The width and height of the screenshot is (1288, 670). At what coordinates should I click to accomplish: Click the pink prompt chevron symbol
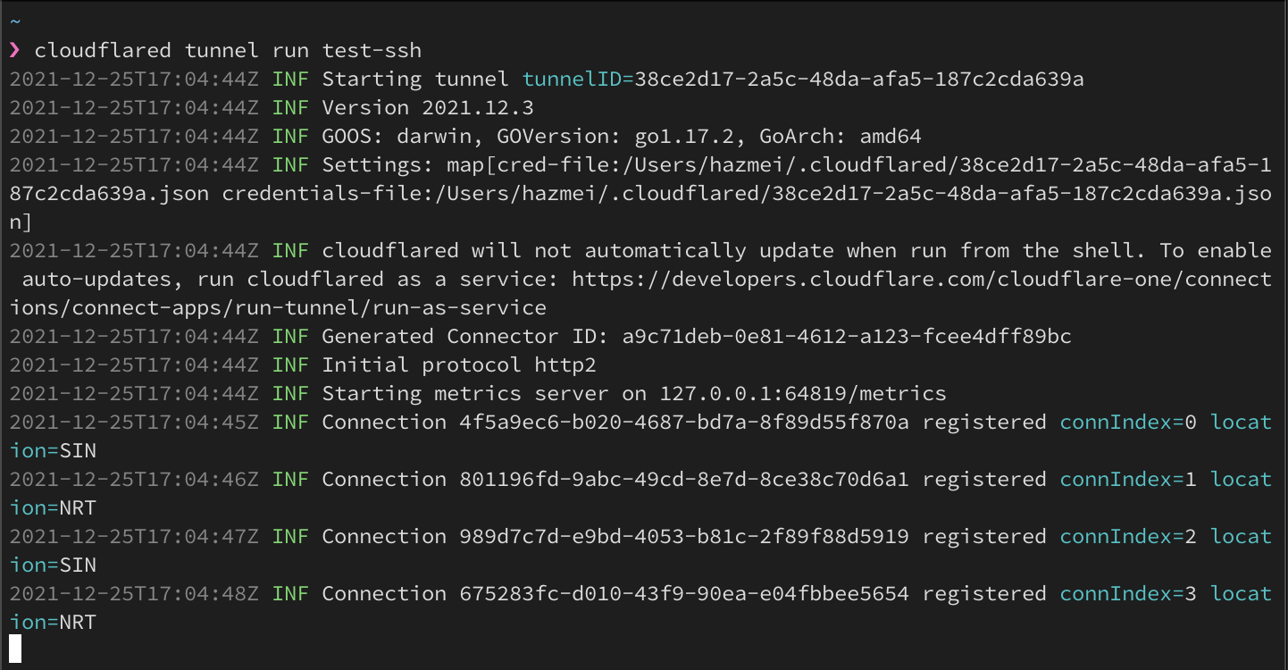[14, 50]
